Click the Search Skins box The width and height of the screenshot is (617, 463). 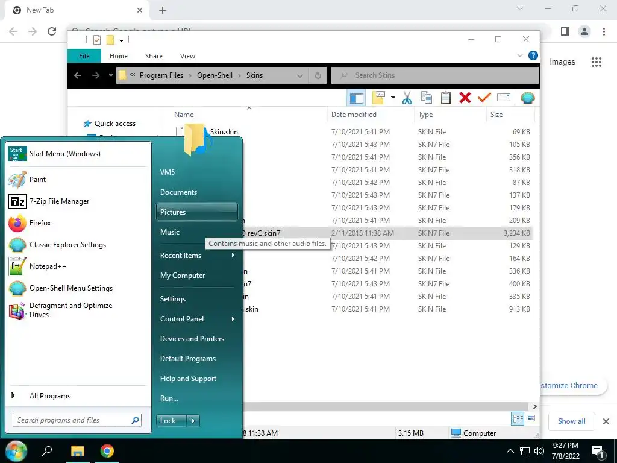pos(435,75)
